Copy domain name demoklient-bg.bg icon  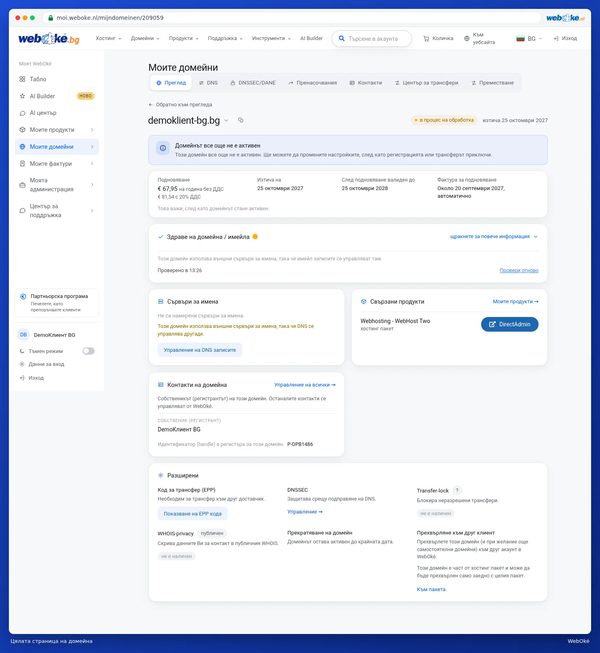(x=241, y=120)
